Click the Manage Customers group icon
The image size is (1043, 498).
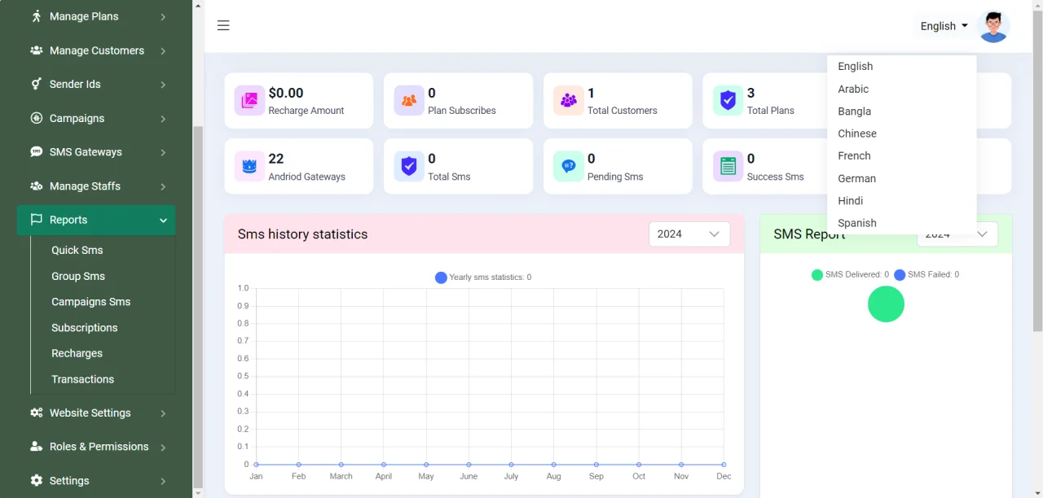tap(37, 50)
